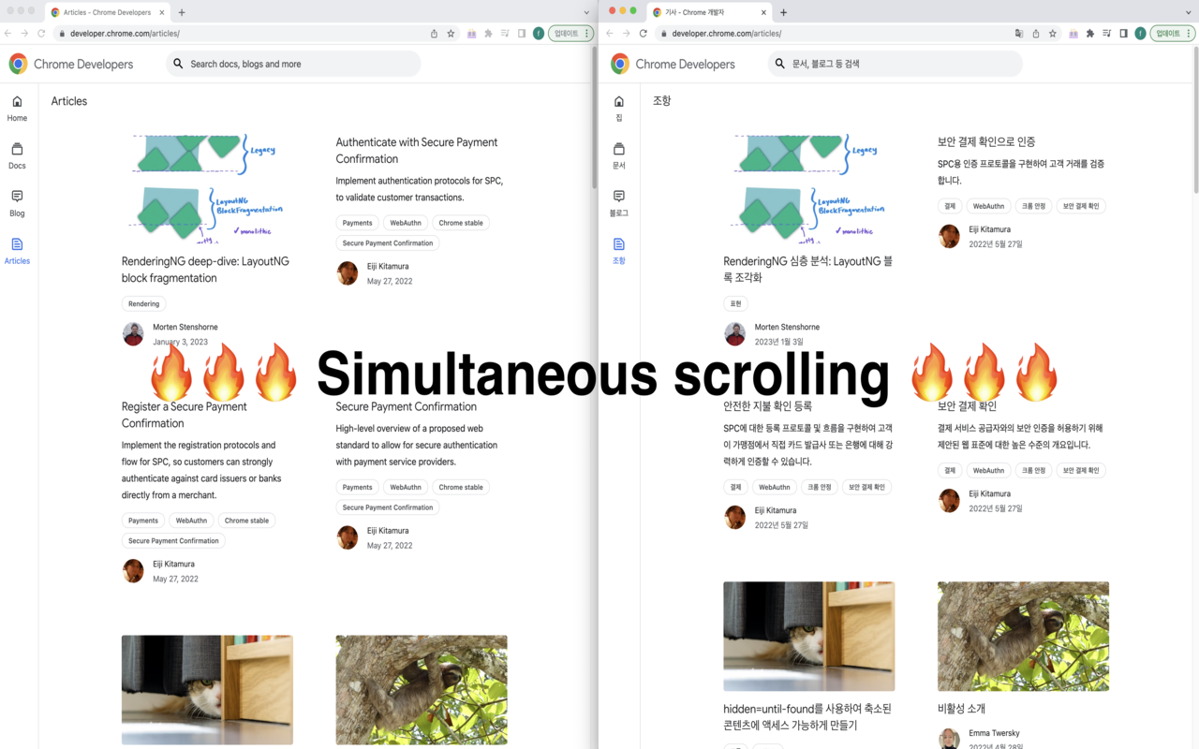Screen dimensions: 1199x749
Task: Open a new tab in the left window
Action: (182, 12)
